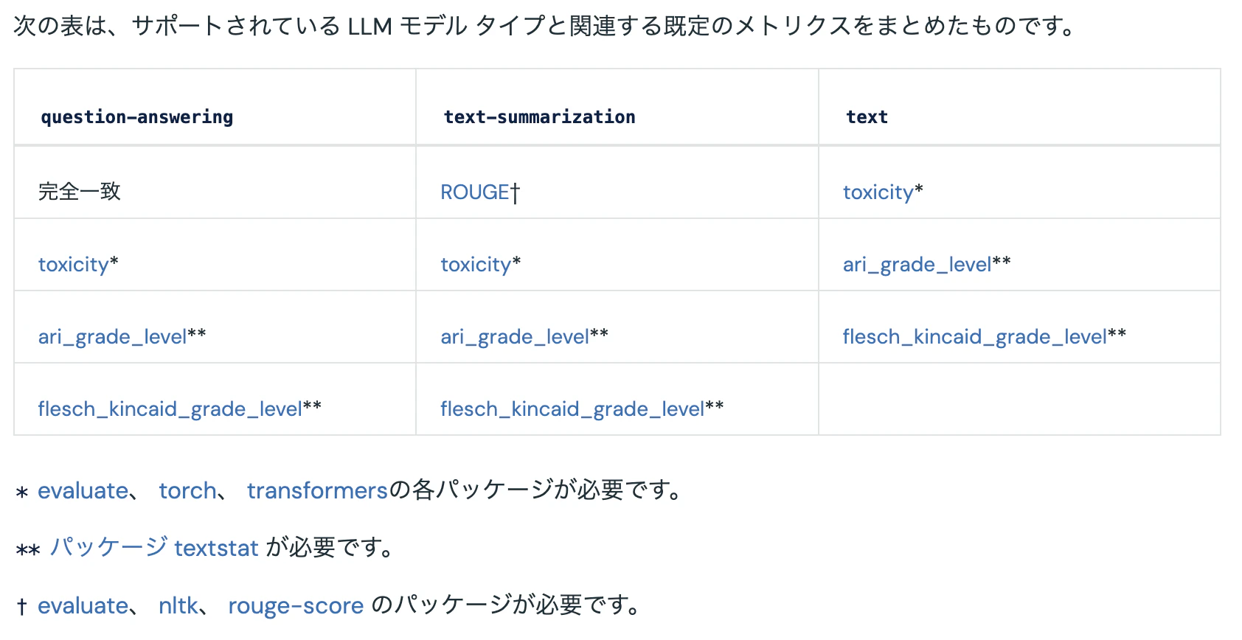
Task: Click toxicity link under question-answering column
Action: click(x=74, y=264)
